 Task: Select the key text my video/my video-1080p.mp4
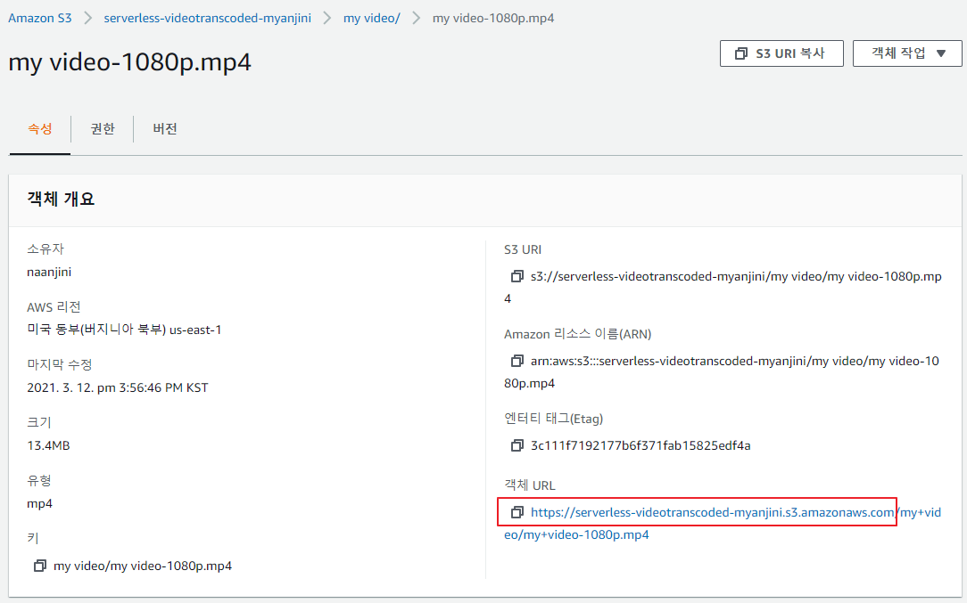click(x=143, y=566)
